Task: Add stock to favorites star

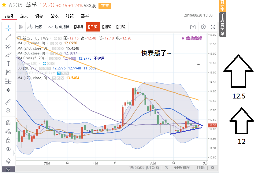Action: [x=4, y=5]
